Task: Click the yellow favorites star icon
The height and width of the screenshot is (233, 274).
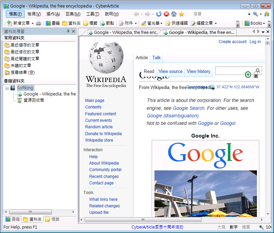Action: click(181, 14)
